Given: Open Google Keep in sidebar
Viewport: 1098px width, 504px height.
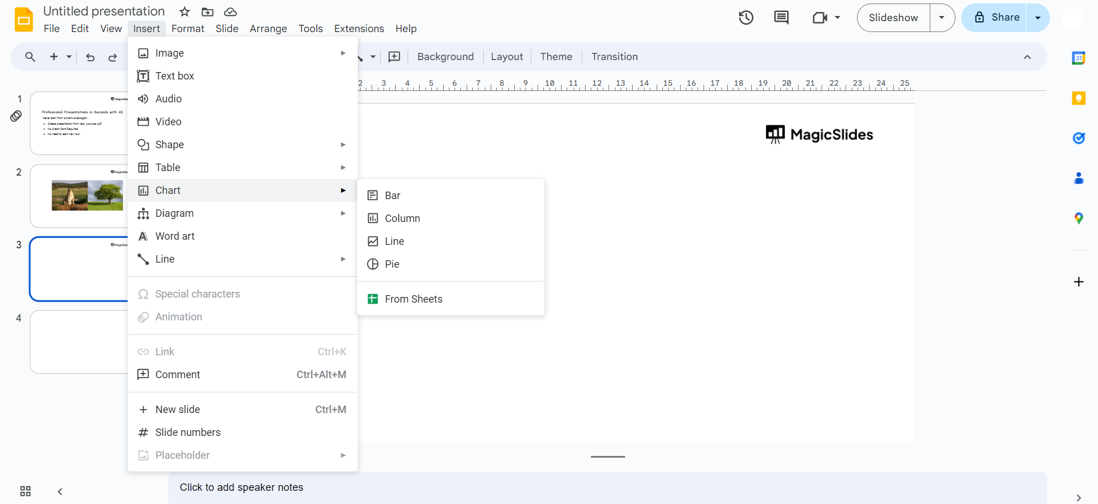Looking at the screenshot, I should [1079, 98].
